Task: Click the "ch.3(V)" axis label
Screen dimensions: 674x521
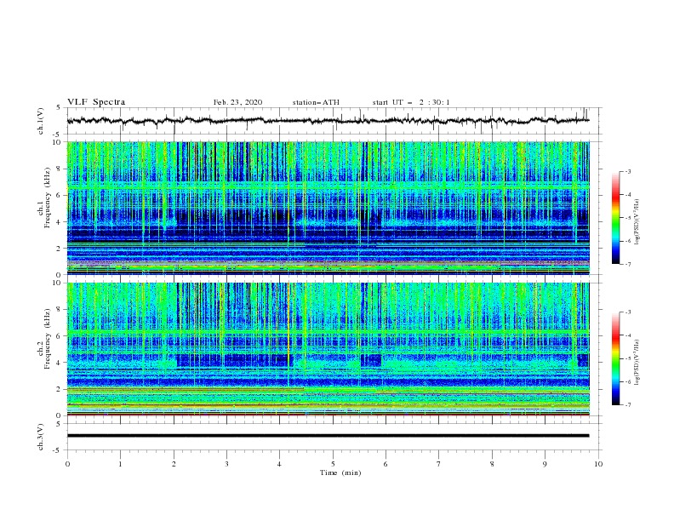Action: coord(41,438)
